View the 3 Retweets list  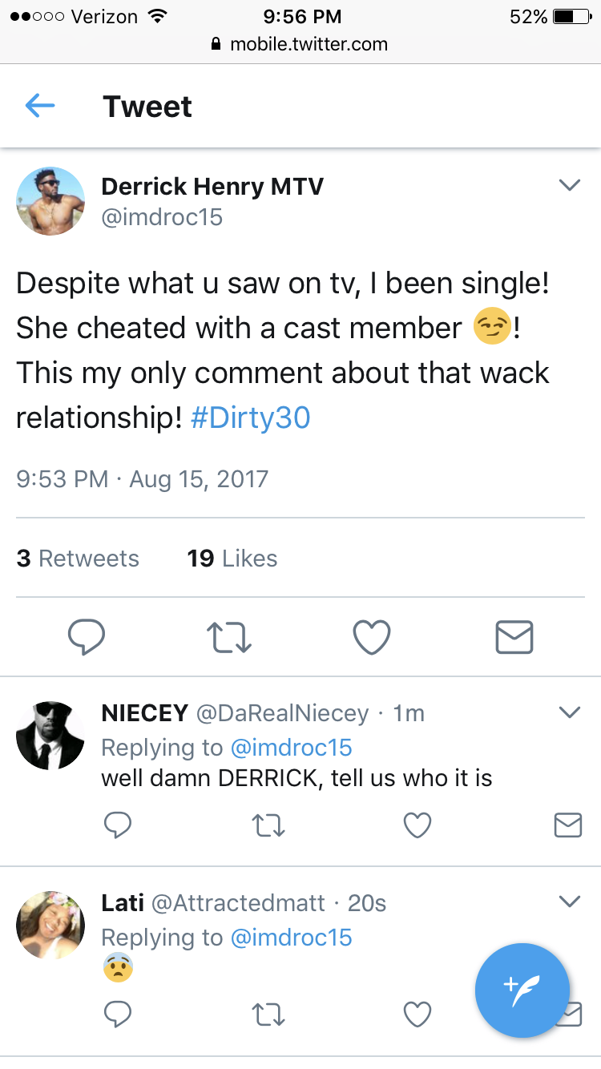coord(78,558)
